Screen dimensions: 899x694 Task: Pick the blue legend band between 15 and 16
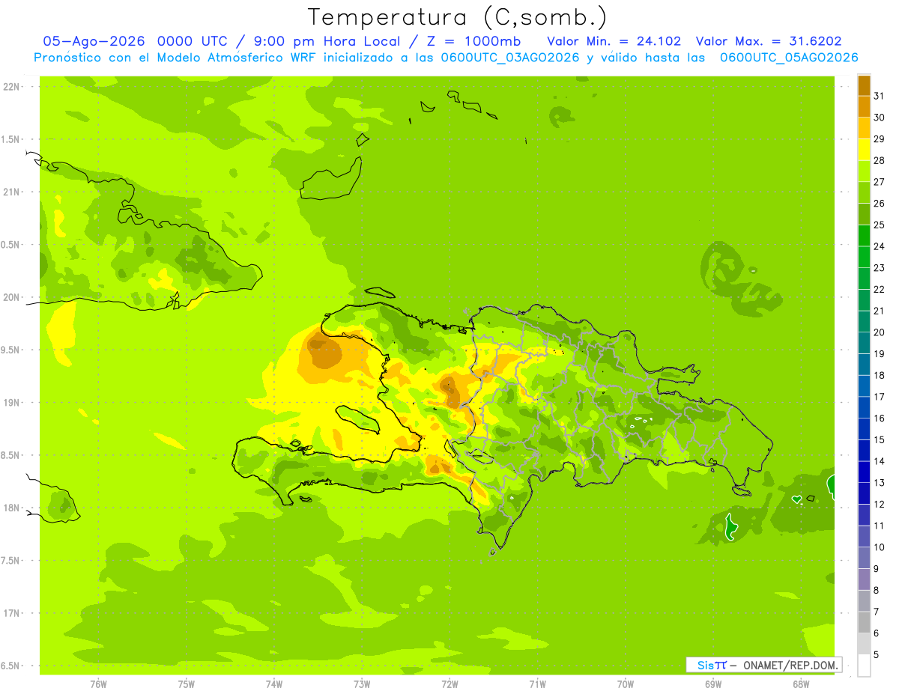coord(864,429)
